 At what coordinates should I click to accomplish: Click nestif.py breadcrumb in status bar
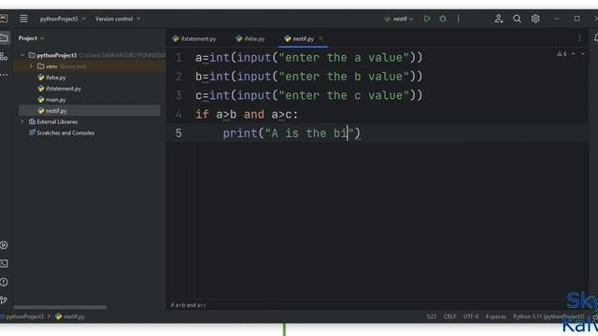tap(70, 316)
